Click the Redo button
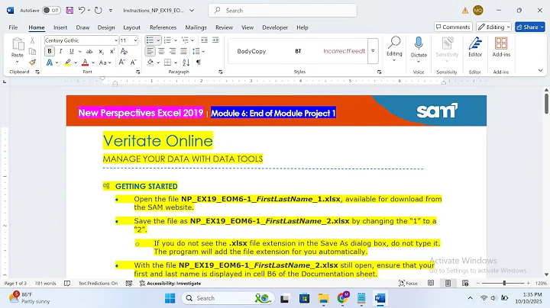The image size is (550, 308). (99, 11)
